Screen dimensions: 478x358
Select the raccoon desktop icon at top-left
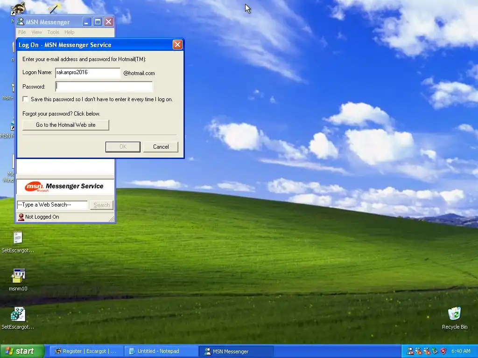18,8
